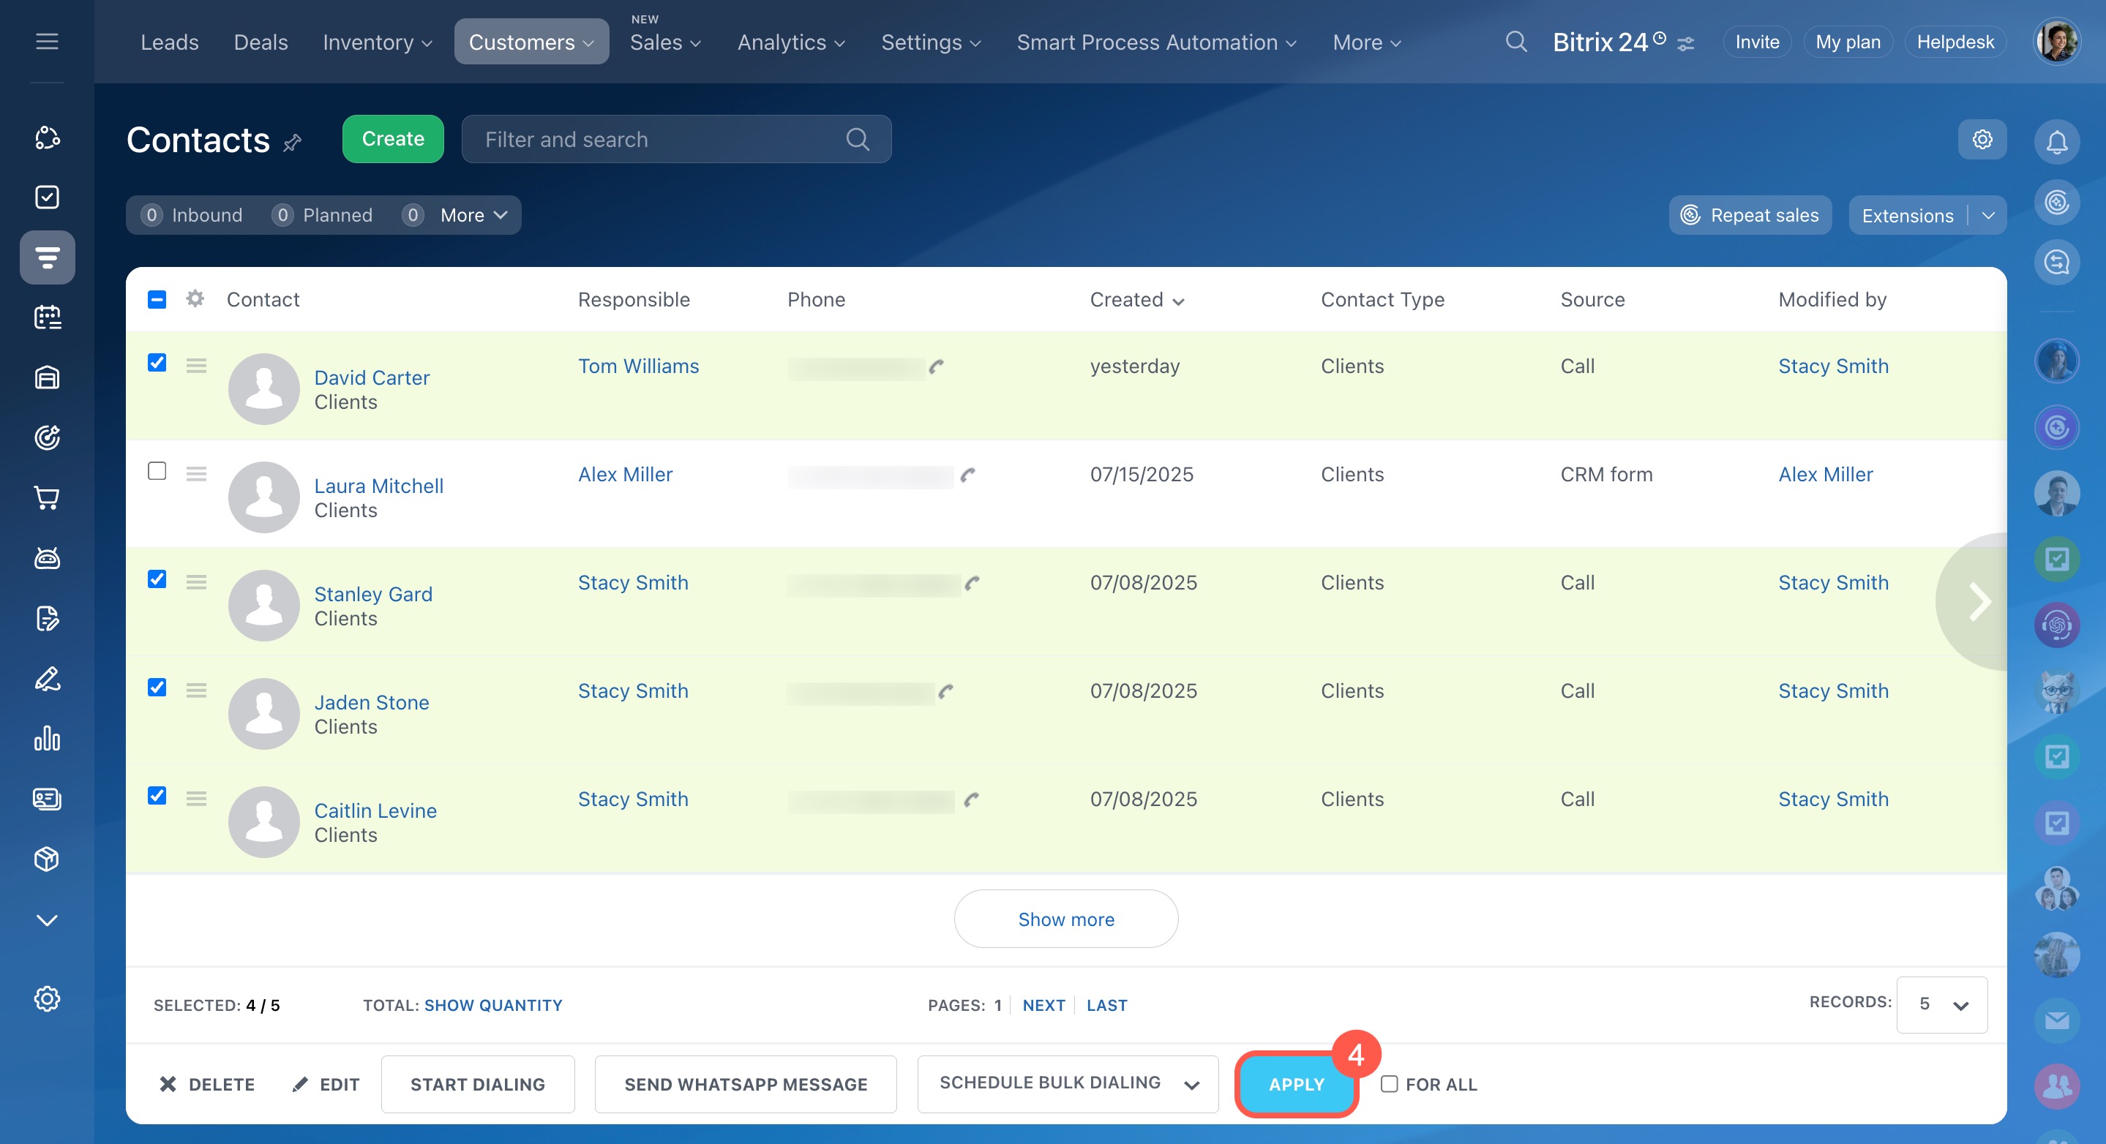Check the Laura Mitchell row checkbox
This screenshot has height=1144, width=2106.
pyautogui.click(x=157, y=470)
